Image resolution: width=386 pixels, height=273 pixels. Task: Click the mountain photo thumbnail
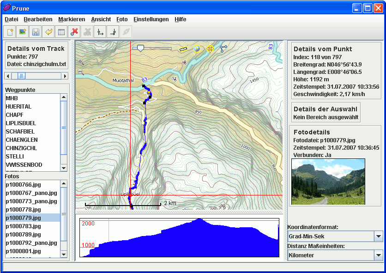point(328,182)
